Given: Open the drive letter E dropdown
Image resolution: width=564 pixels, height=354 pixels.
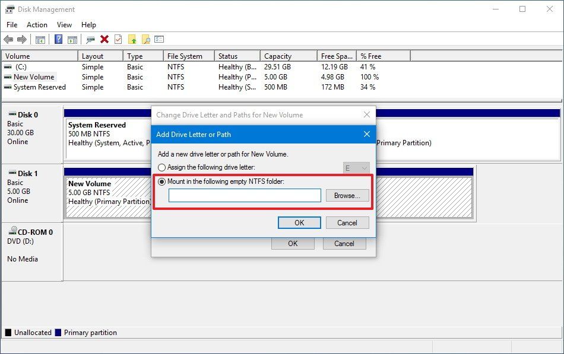Looking at the screenshot, I should click(x=355, y=167).
